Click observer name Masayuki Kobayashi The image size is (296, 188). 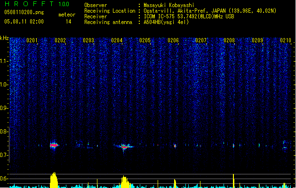(169, 5)
